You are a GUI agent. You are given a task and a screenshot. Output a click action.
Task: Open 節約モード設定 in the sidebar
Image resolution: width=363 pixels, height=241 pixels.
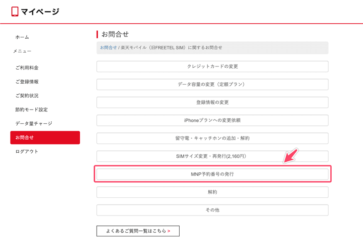coord(31,110)
